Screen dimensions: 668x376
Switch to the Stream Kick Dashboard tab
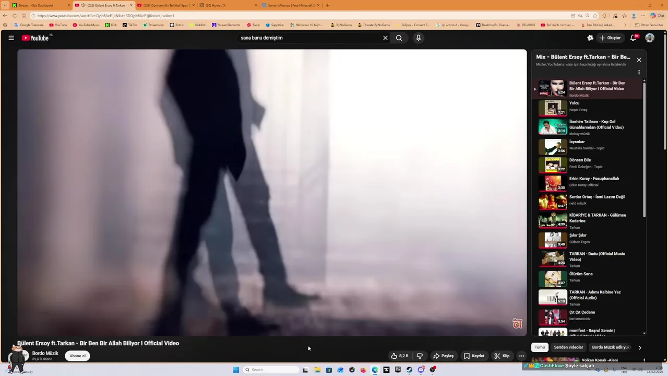(40, 5)
